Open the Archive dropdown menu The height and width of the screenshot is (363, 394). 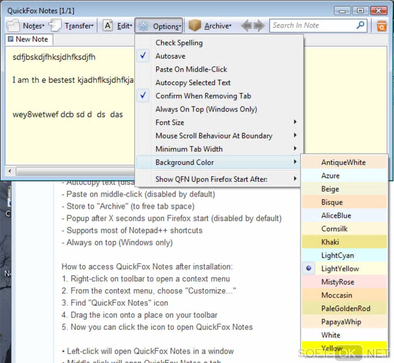click(217, 26)
